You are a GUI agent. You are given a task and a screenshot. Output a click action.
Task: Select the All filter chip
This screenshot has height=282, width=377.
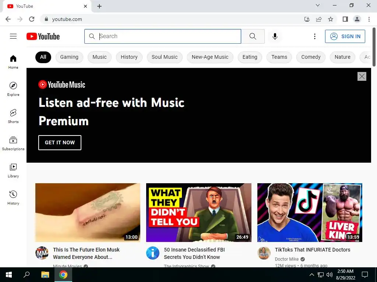click(43, 57)
